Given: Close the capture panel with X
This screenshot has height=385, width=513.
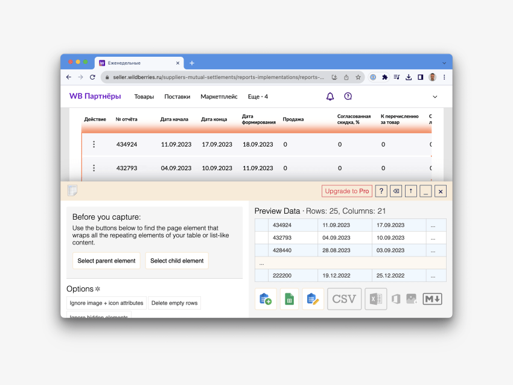Looking at the screenshot, I should [441, 191].
